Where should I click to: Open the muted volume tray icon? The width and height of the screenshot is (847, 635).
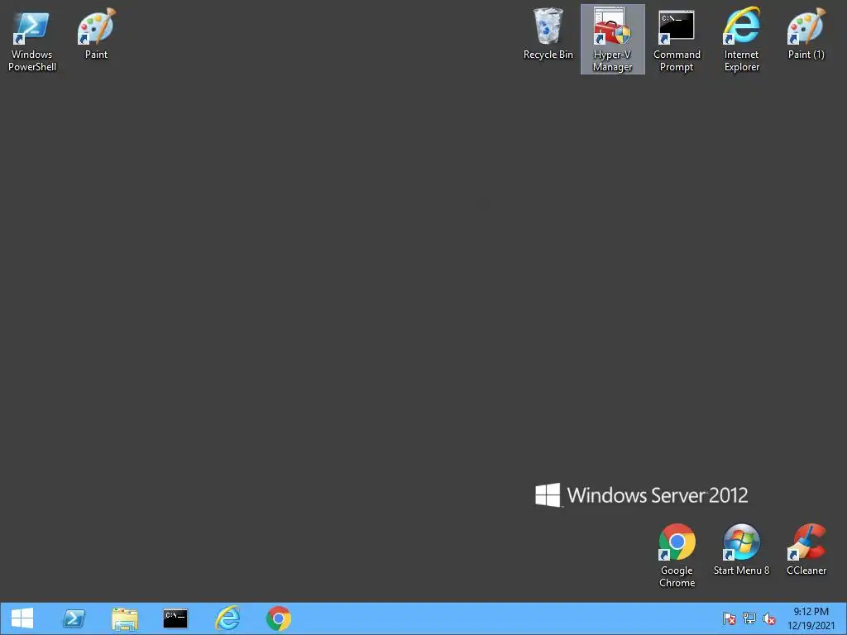pyautogui.click(x=769, y=618)
